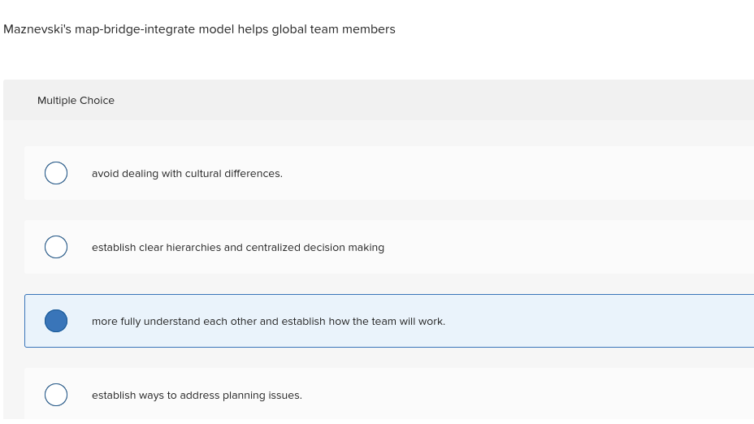754x424 pixels.
Task: Click "global team members" in the question
Action: (x=333, y=29)
